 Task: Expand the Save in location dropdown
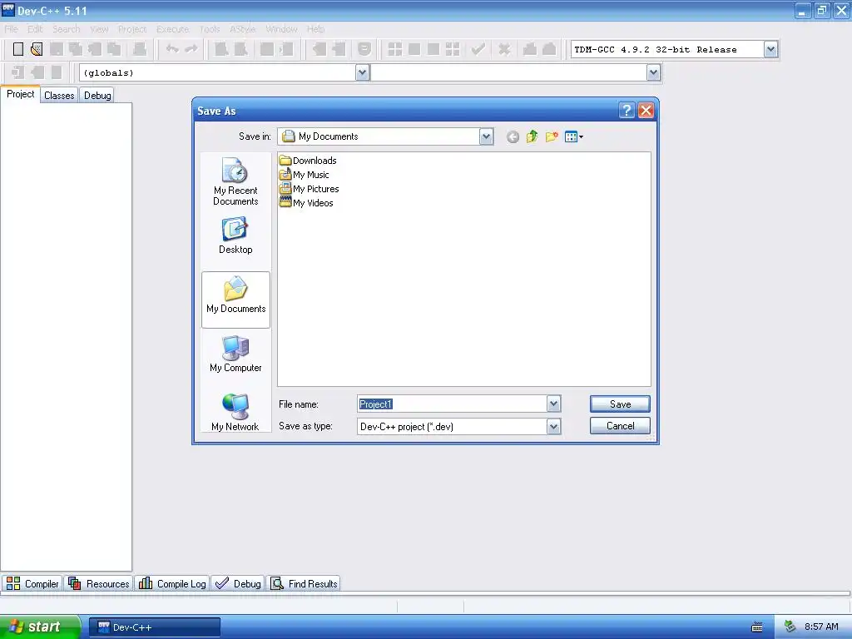click(x=486, y=137)
